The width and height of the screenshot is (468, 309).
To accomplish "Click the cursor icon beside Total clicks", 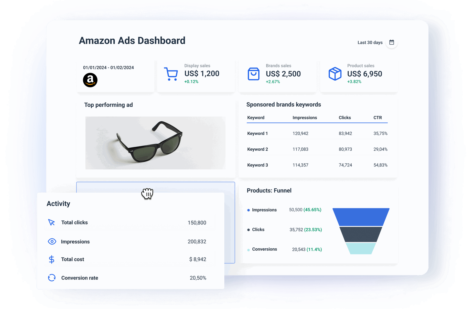I will tap(51, 222).
